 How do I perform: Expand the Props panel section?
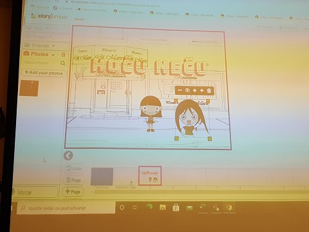click(x=39, y=37)
